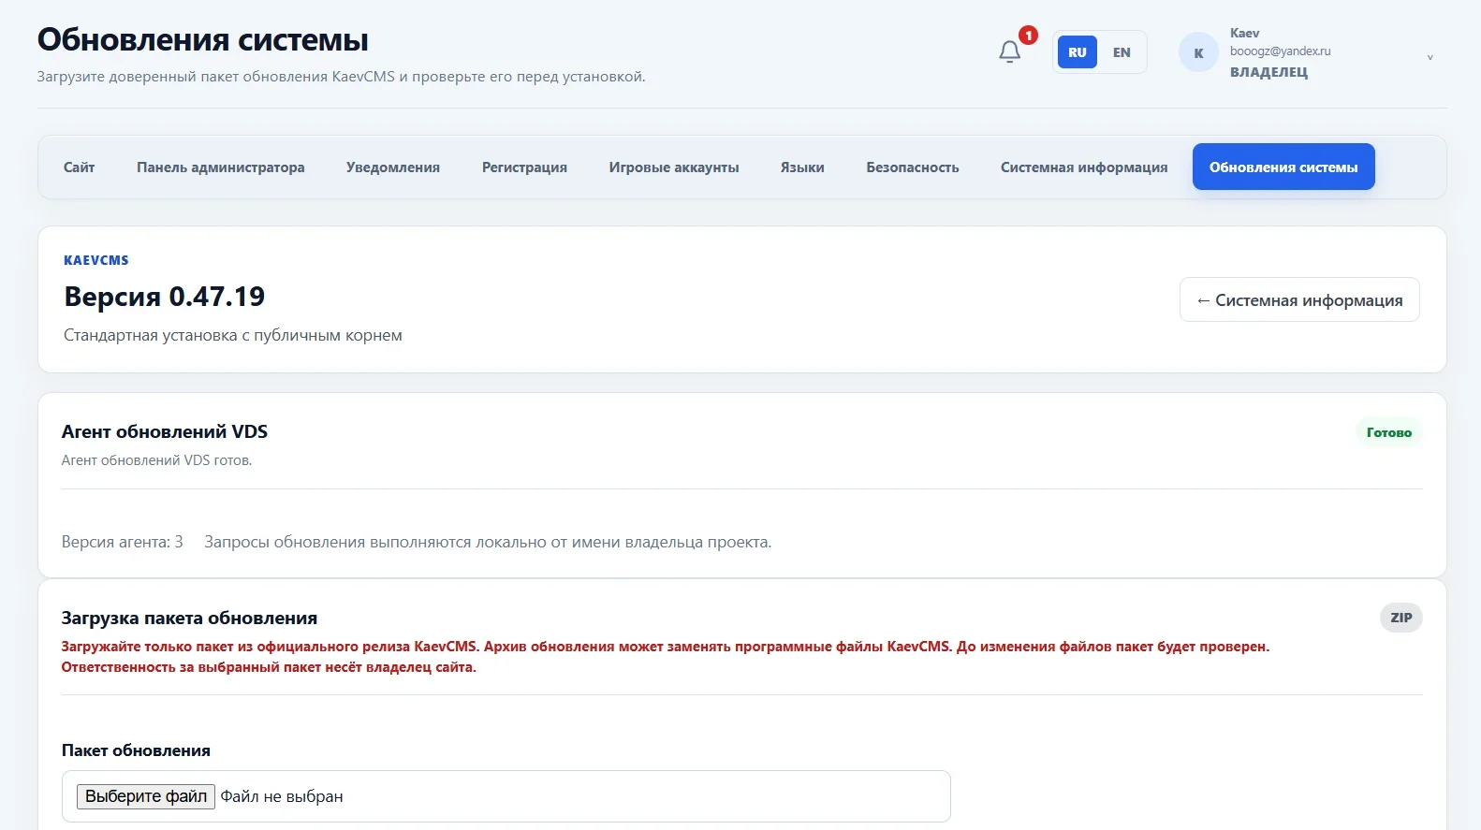Click the Версия 0.47.19 heading

165,297
